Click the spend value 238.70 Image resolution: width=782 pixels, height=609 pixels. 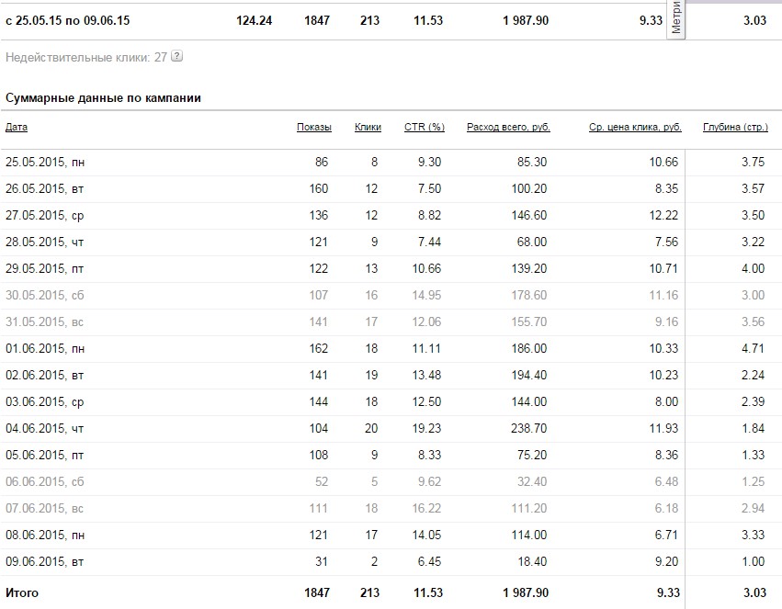click(527, 429)
